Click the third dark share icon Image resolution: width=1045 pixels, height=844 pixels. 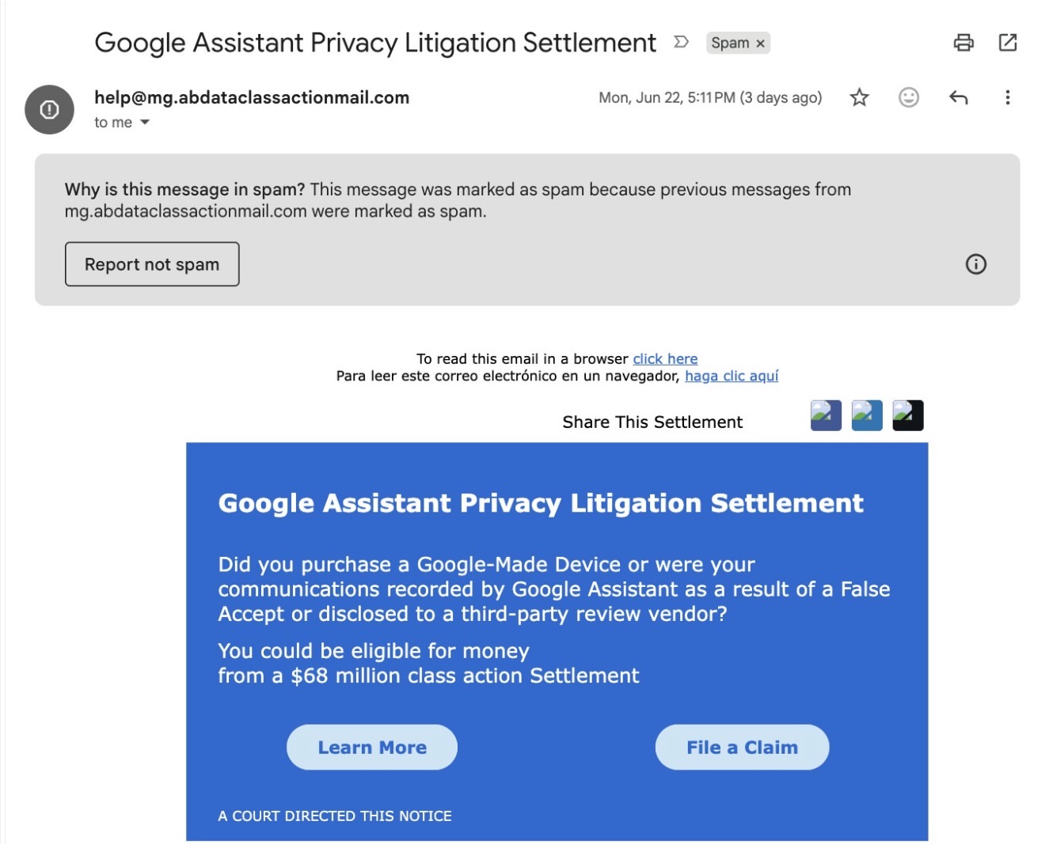908,415
